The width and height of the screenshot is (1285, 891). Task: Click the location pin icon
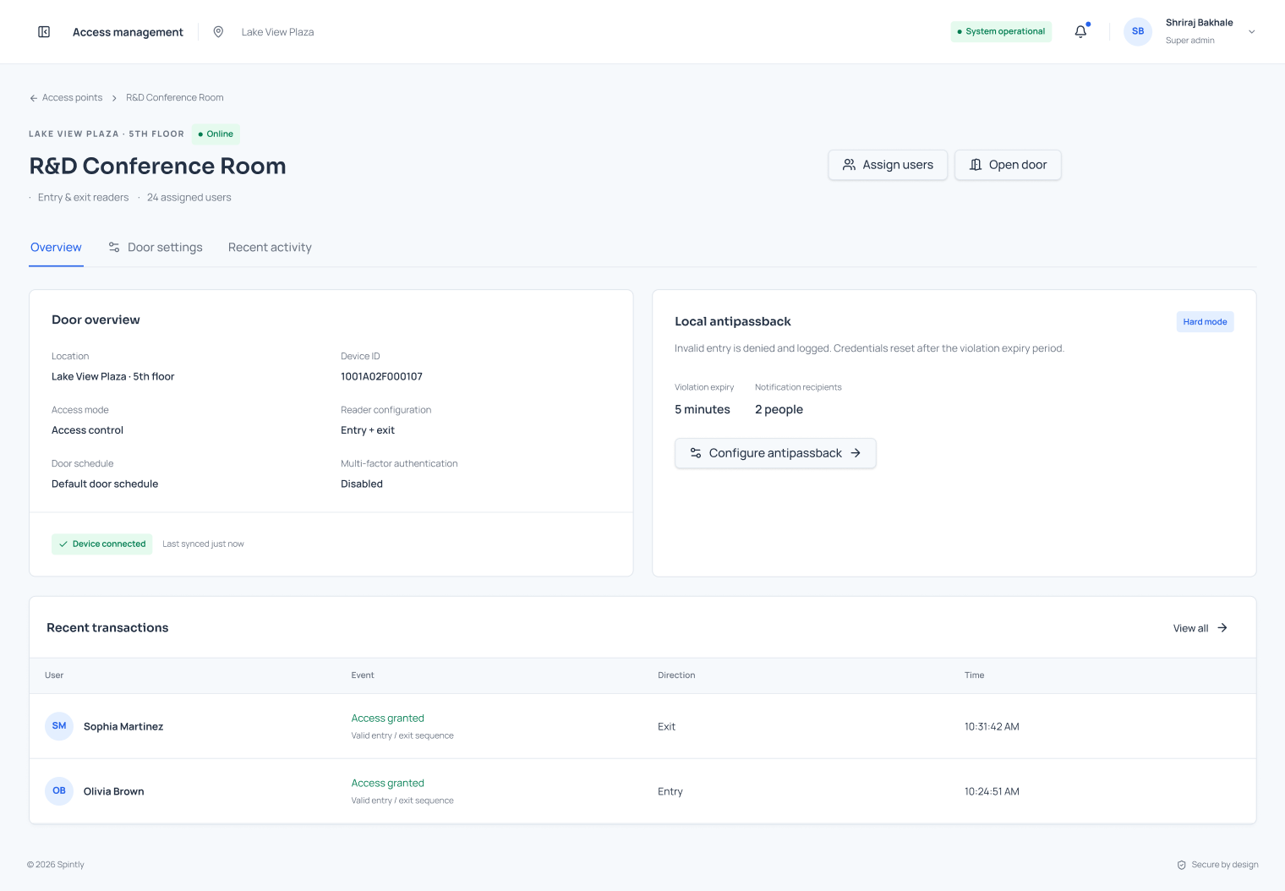pyautogui.click(x=218, y=32)
